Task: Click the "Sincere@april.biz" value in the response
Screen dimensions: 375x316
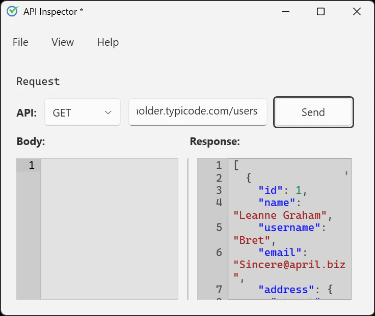Action: tap(289, 270)
